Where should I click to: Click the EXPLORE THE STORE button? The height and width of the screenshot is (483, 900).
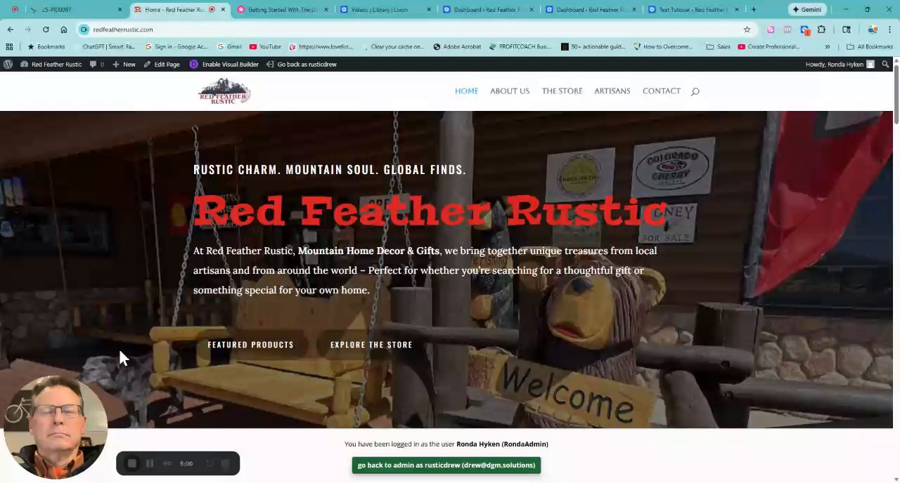371,345
